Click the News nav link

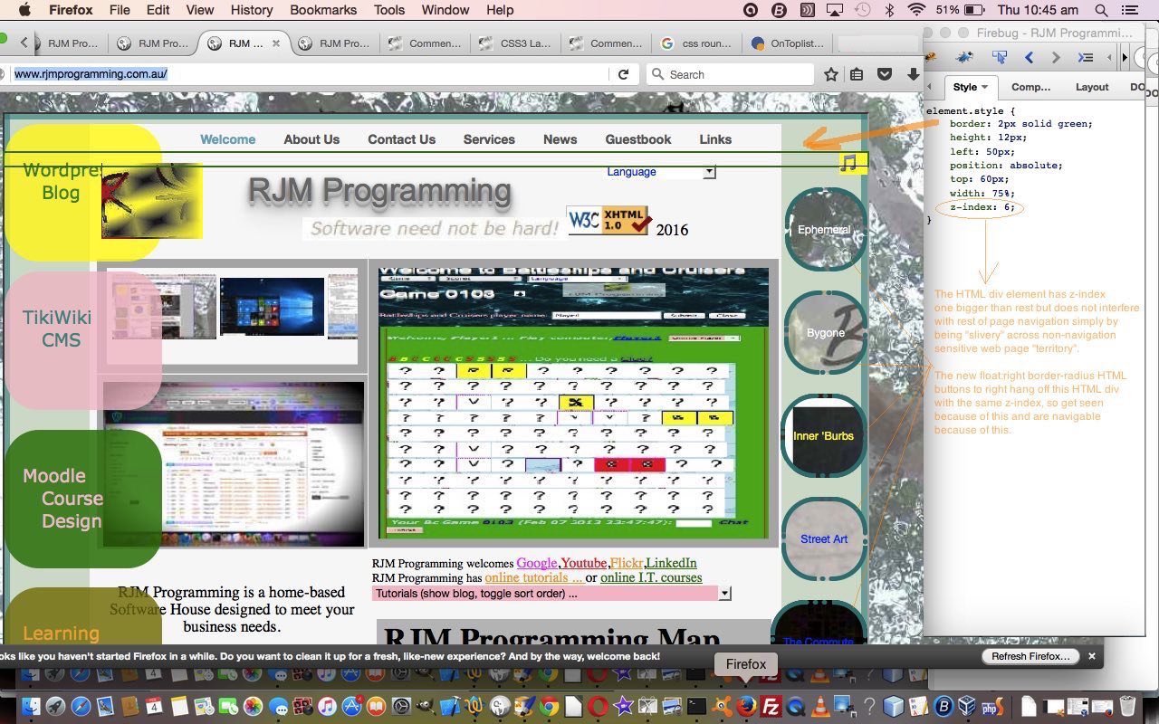(x=560, y=139)
